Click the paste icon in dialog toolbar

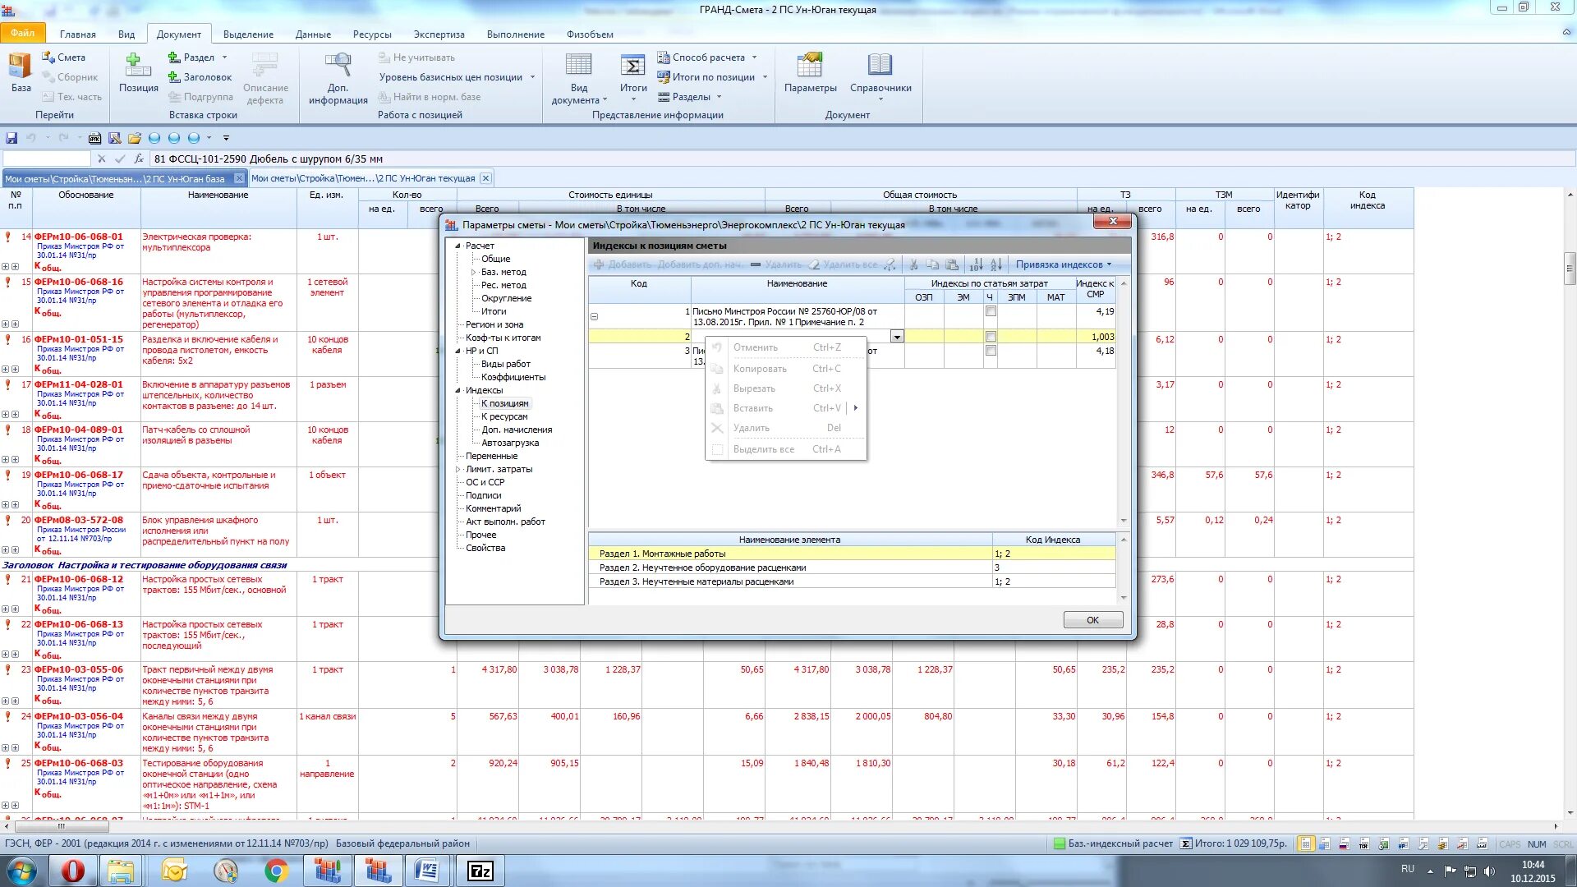(952, 264)
